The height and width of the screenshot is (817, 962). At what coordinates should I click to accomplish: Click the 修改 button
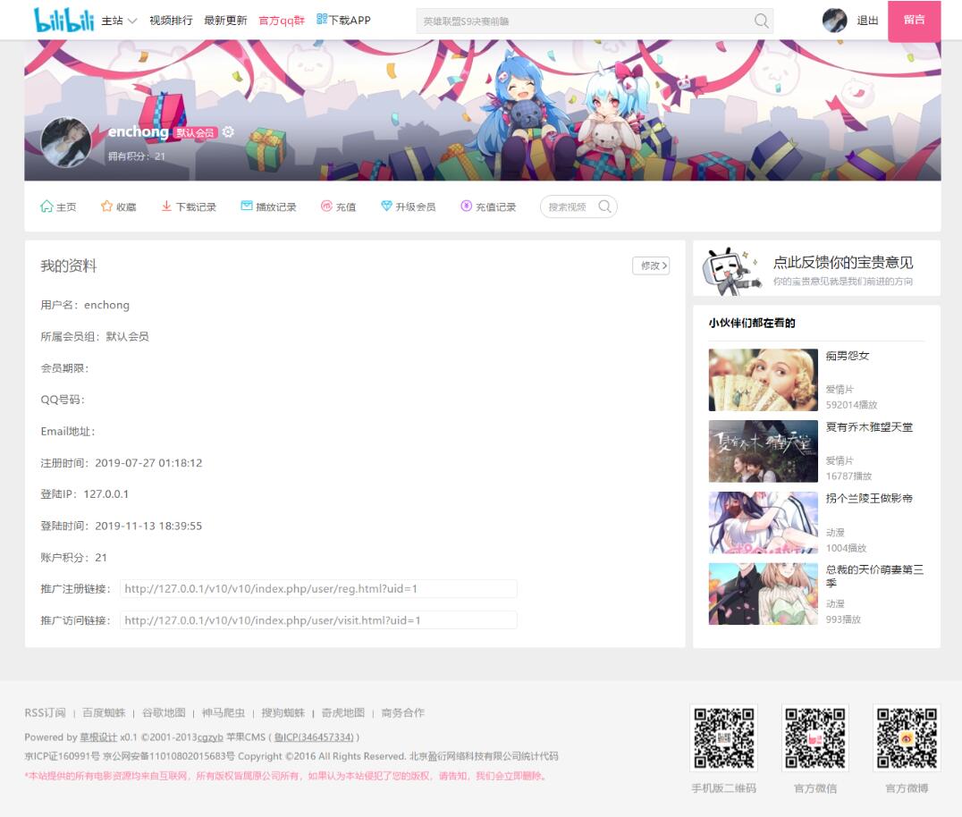651,265
